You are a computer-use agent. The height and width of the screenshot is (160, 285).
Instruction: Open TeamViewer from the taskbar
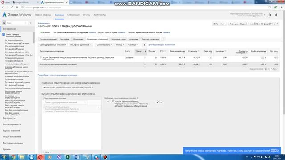coord(31,157)
